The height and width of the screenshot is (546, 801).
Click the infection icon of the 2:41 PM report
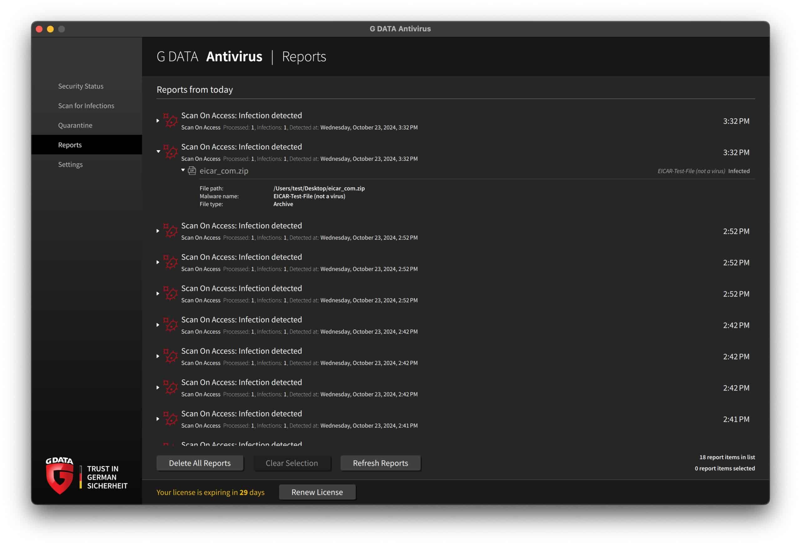point(170,418)
